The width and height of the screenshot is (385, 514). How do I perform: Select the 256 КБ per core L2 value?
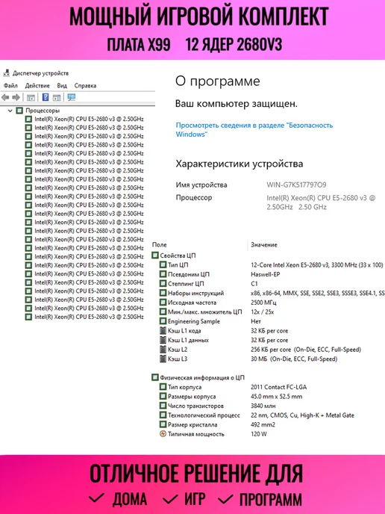306,350
